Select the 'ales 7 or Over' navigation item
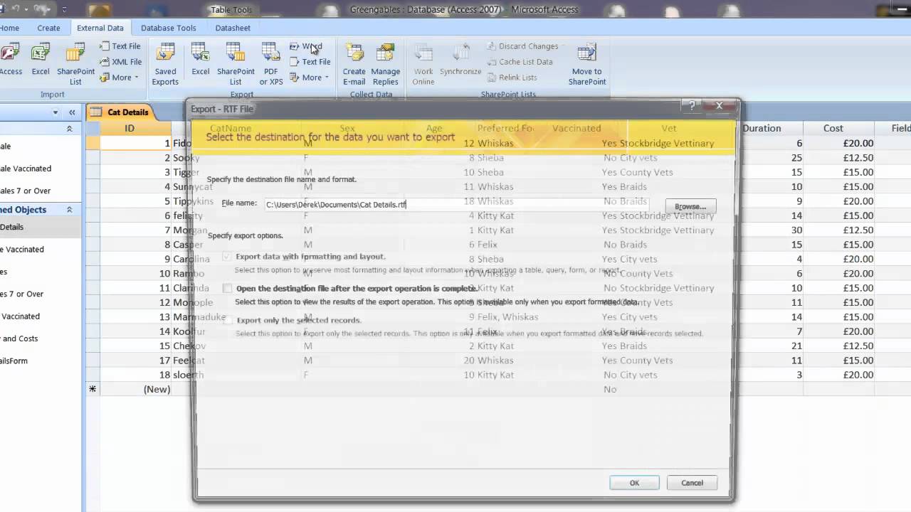 point(26,191)
